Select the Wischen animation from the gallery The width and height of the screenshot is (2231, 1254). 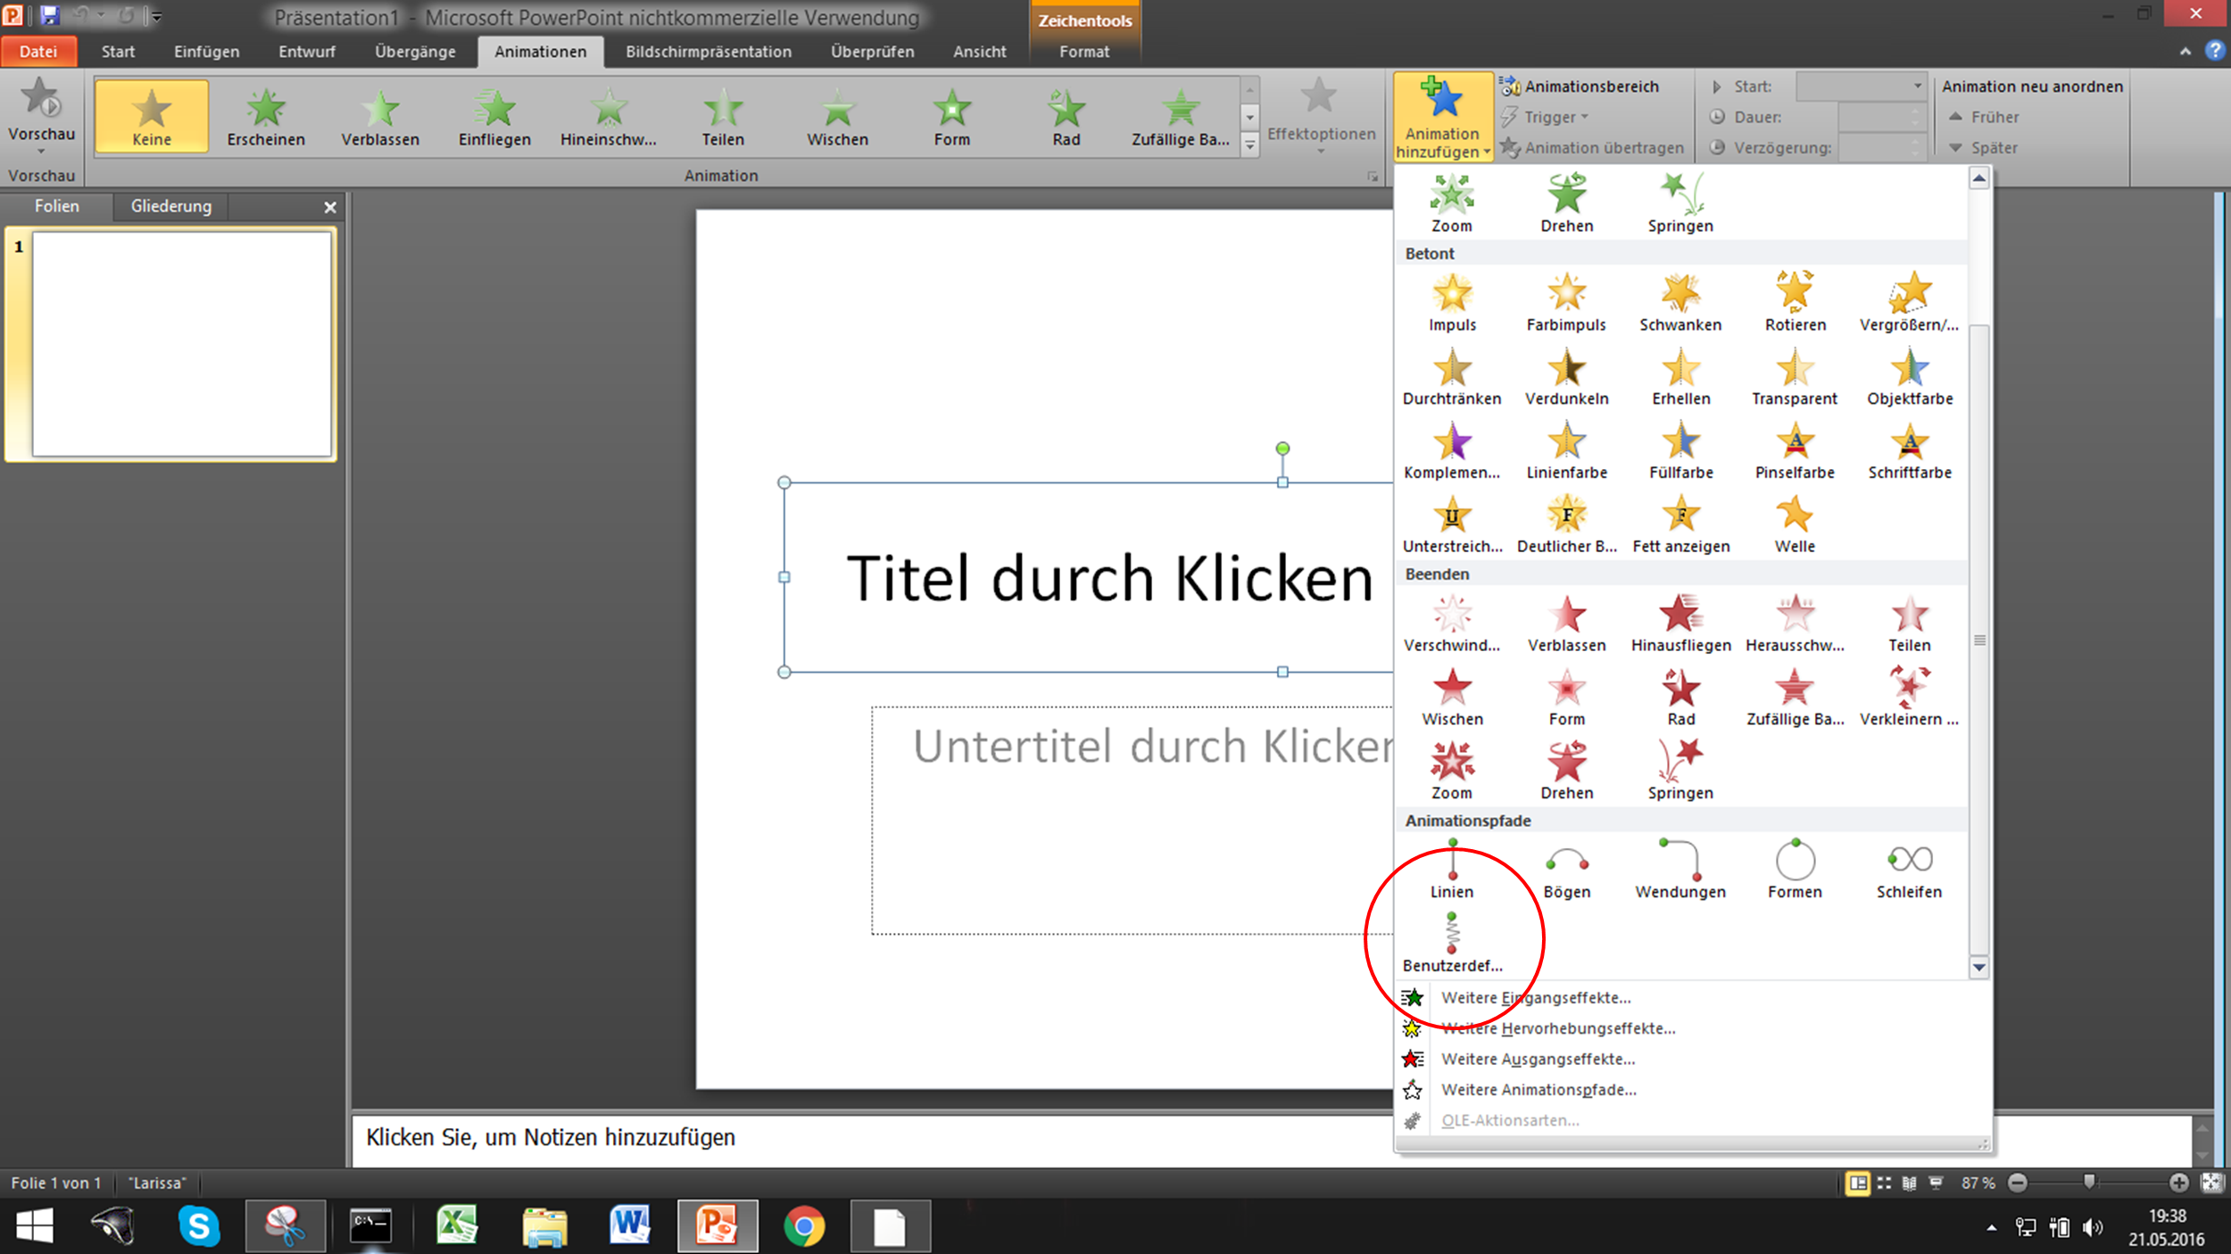click(836, 114)
